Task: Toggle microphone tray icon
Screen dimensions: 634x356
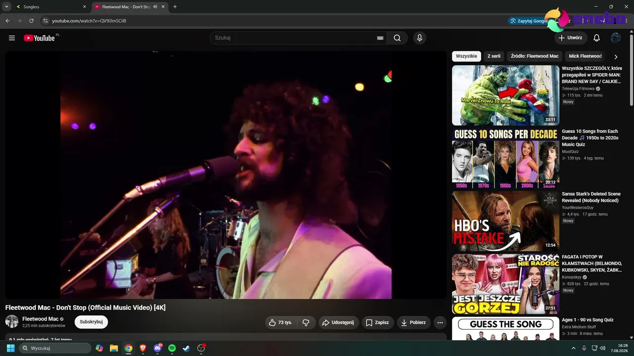Action: pyautogui.click(x=584, y=348)
